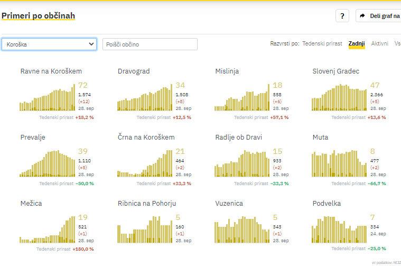Click the Ribnica na Pohorju title

[x=146, y=204]
